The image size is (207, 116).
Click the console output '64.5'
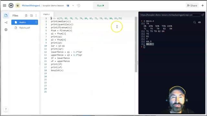coord(149,42)
